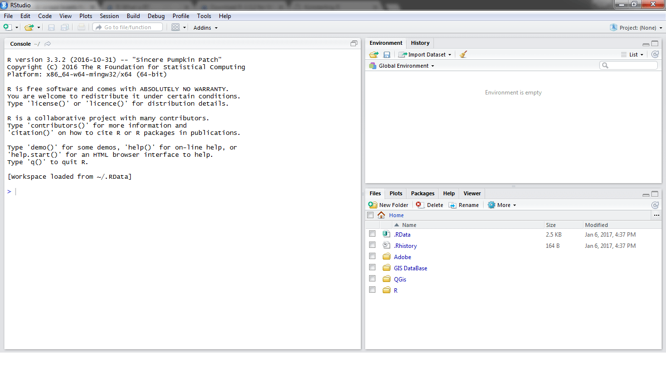The height and width of the screenshot is (374, 666).
Task: Toggle the select-all files checkbox
Action: [371, 215]
